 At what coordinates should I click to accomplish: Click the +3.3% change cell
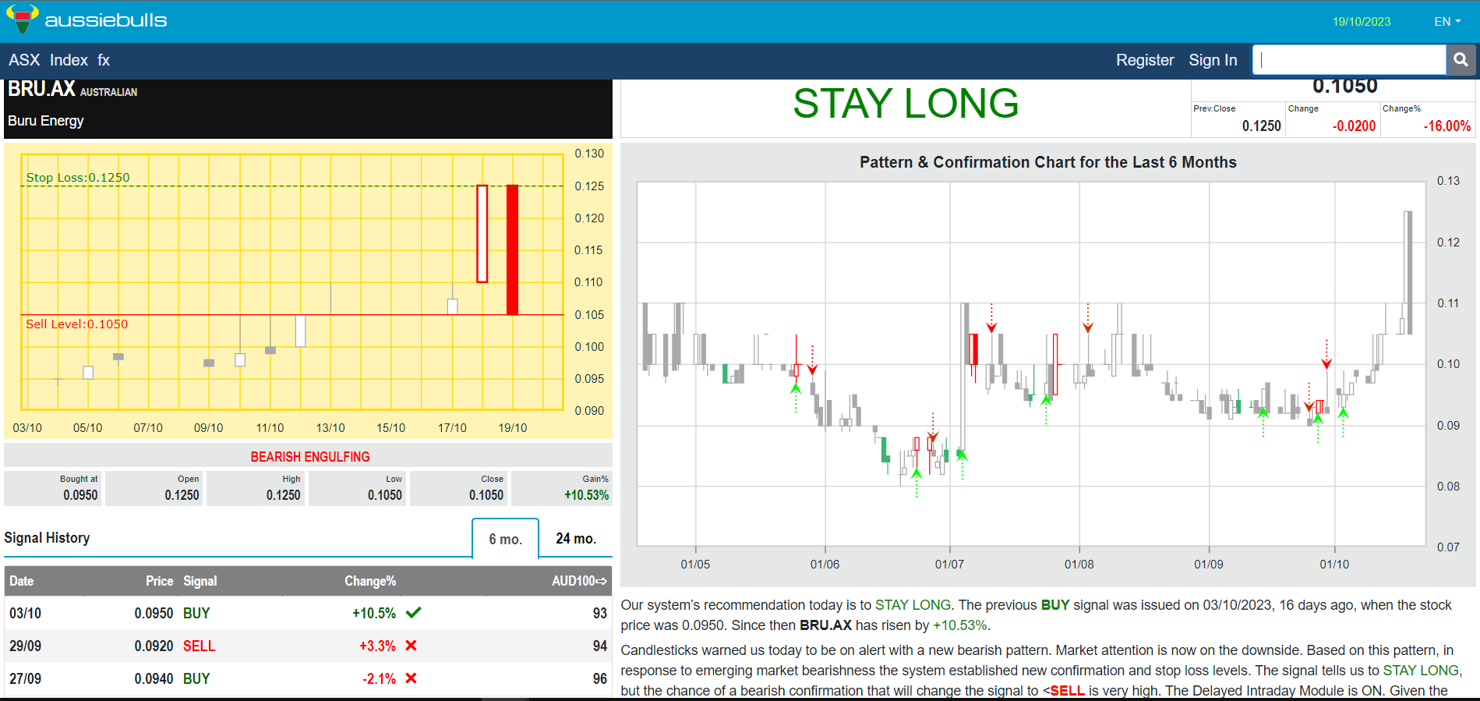377,646
